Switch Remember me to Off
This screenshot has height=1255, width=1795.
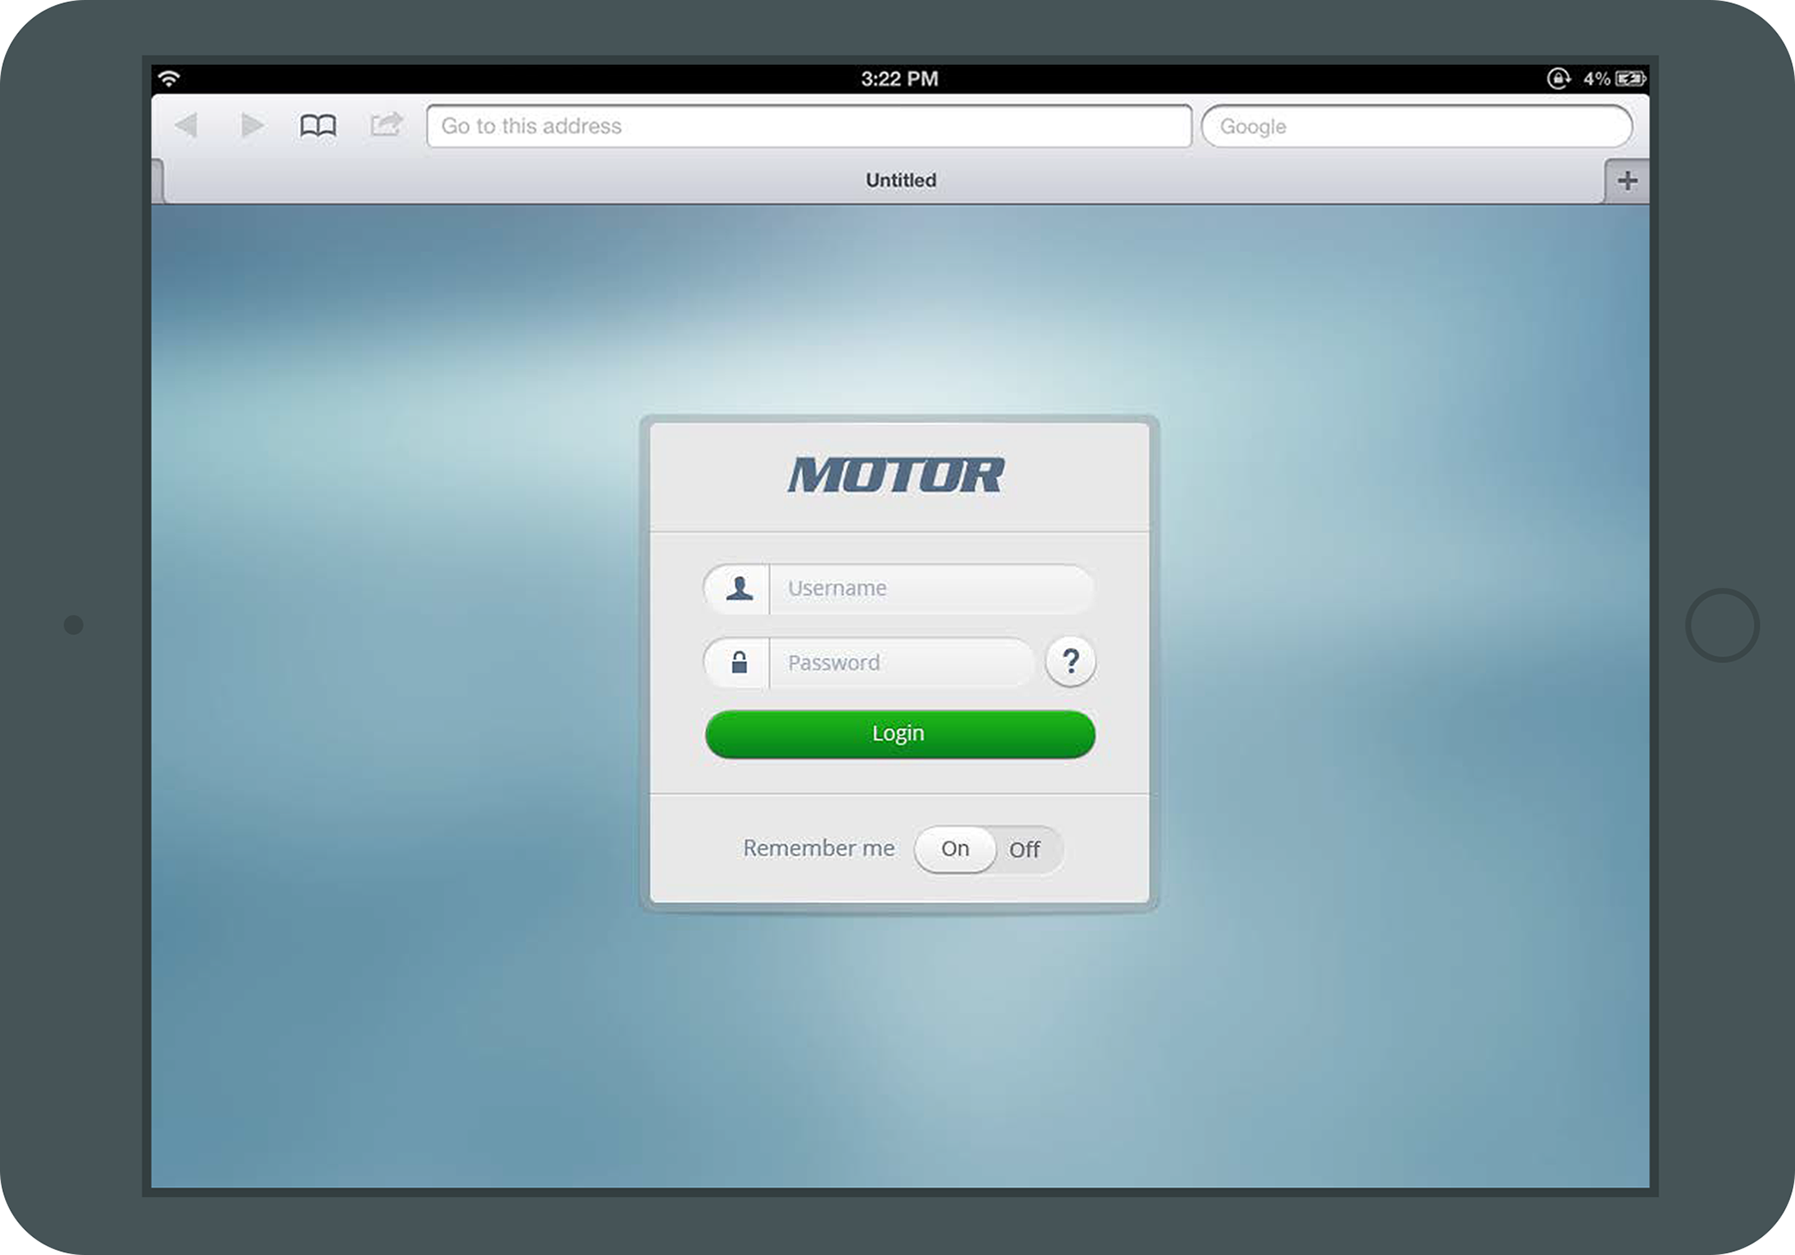pos(1024,850)
